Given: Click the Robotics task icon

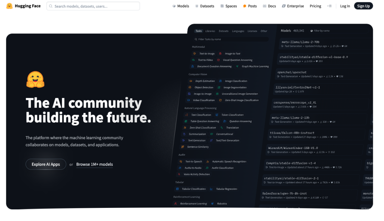Looking at the screenshot, I should pos(212,204).
